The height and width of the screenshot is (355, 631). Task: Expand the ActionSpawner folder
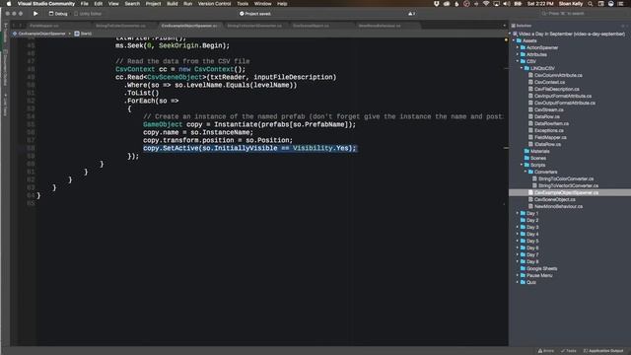[x=518, y=47]
